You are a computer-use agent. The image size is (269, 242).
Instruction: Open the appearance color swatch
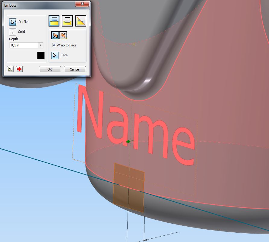(41, 55)
